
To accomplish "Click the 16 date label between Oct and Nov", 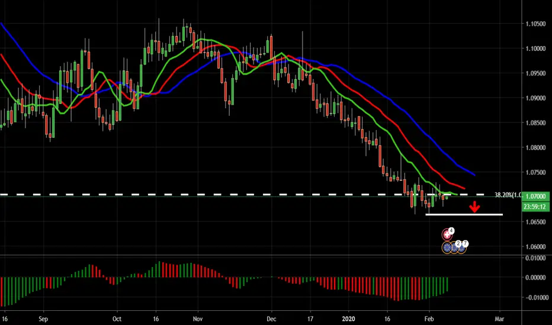I will pos(156,319).
